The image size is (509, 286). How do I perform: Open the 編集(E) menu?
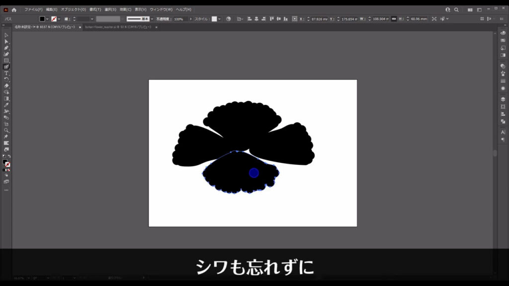(x=51, y=10)
